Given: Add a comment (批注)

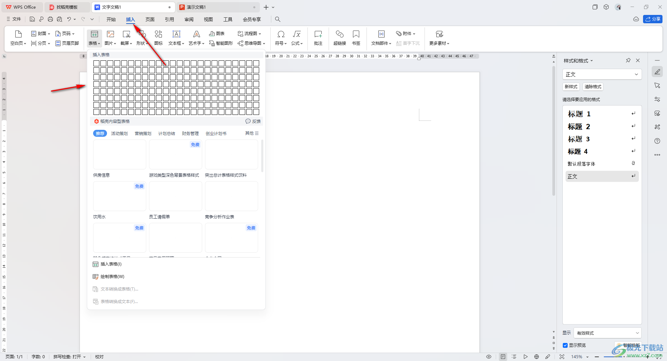Looking at the screenshot, I should (318, 37).
